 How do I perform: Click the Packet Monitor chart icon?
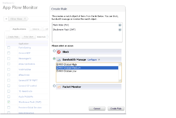tap(59, 87)
